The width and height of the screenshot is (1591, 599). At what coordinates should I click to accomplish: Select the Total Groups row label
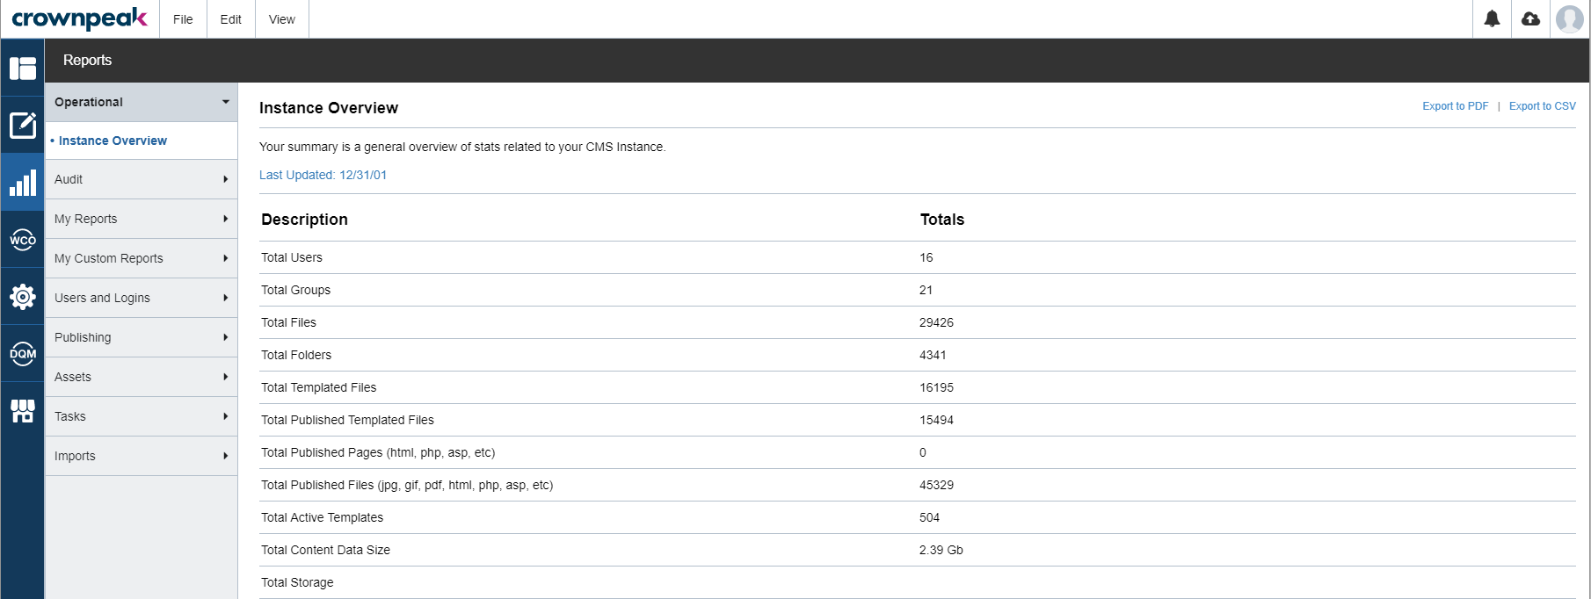(296, 290)
